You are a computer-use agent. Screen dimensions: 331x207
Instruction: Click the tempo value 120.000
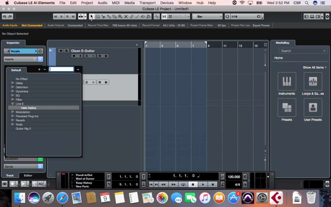pos(234,177)
